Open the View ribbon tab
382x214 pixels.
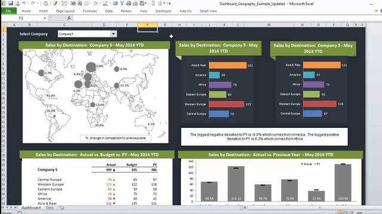(x=143, y=11)
